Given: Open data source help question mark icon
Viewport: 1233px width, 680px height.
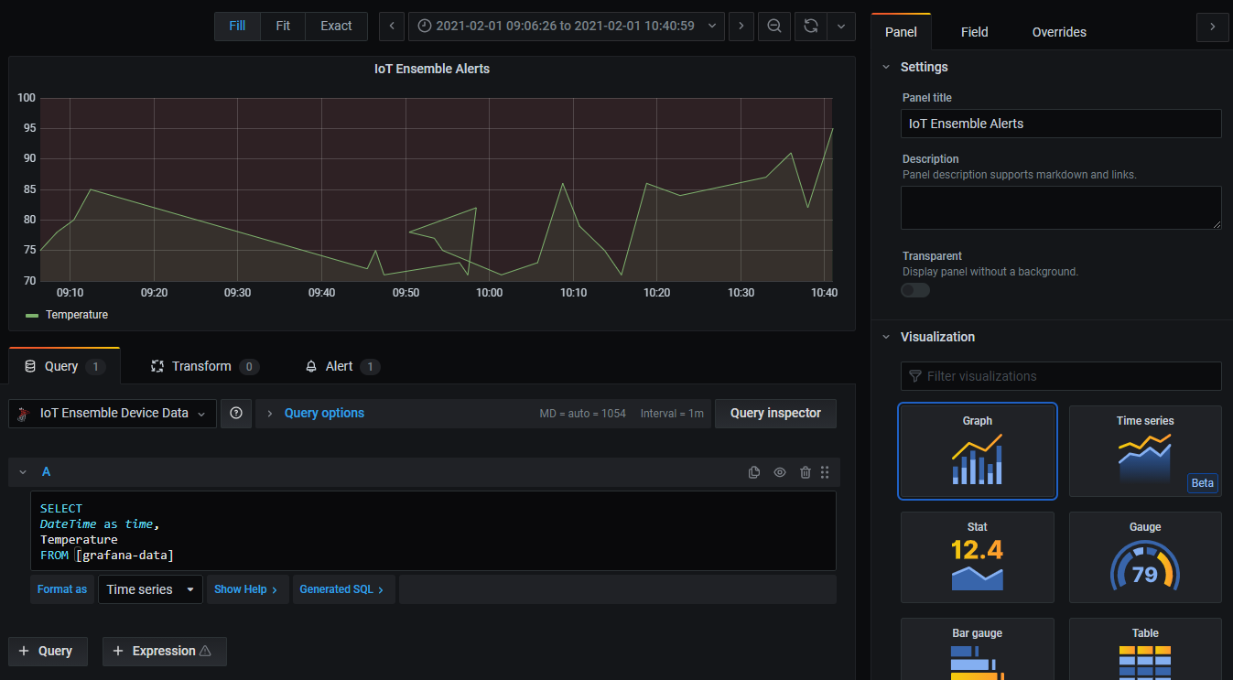Looking at the screenshot, I should [x=236, y=414].
